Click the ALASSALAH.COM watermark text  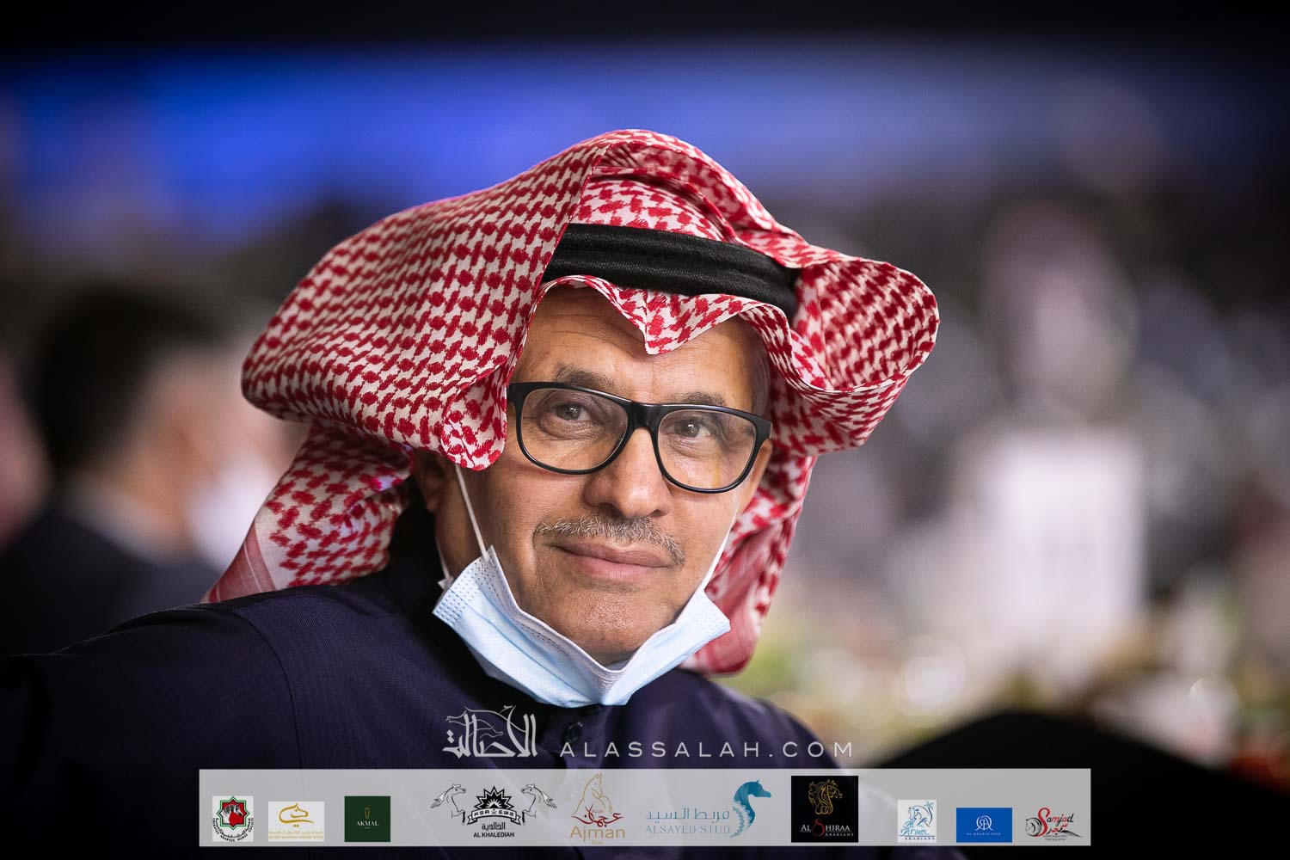(x=706, y=749)
